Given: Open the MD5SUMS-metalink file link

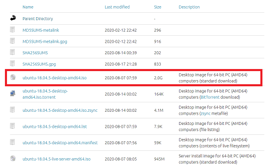Looking at the screenshot, I should pos(41,30).
